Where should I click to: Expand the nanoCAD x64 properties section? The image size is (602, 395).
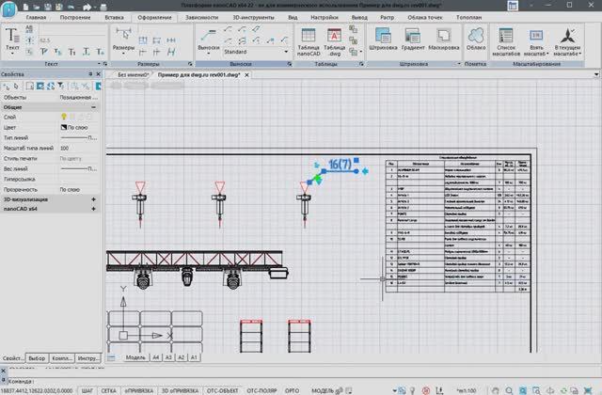tap(93, 209)
